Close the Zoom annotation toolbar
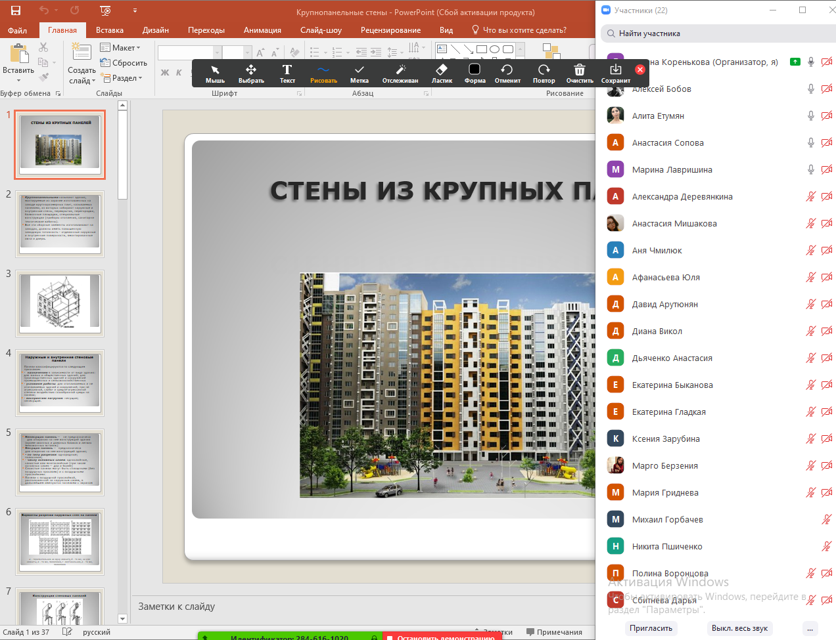This screenshot has height=640, width=836. click(x=640, y=69)
